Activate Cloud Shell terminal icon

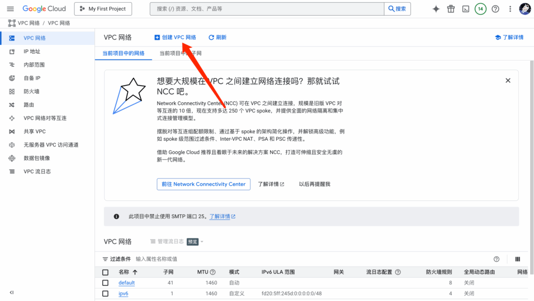coord(466,9)
